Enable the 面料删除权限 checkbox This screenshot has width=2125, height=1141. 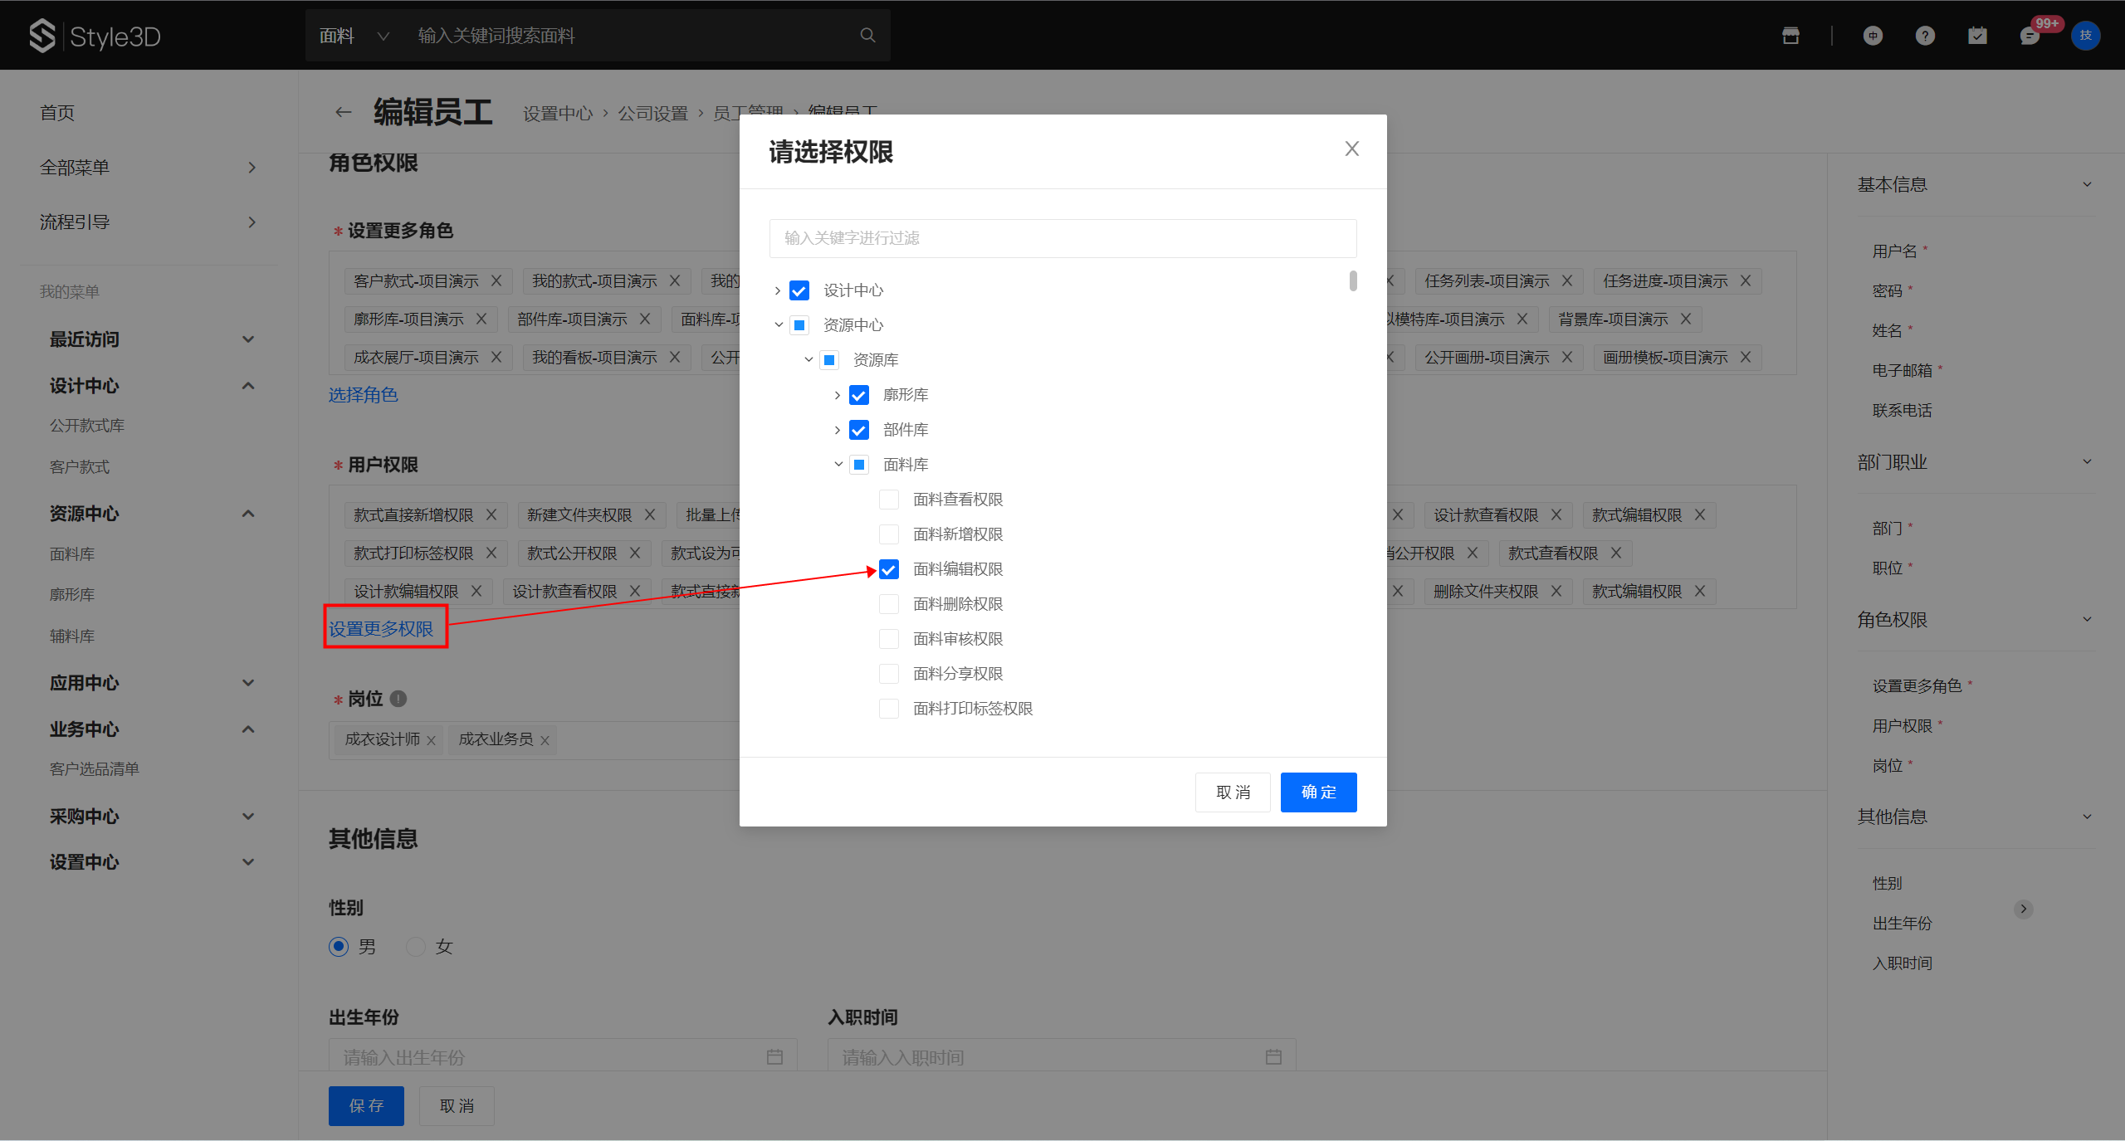coord(888,604)
